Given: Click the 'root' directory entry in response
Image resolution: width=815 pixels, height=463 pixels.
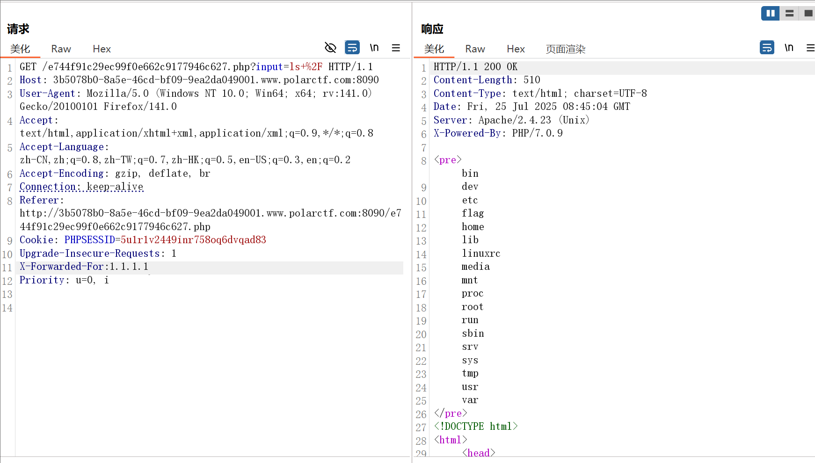Looking at the screenshot, I should (473, 307).
